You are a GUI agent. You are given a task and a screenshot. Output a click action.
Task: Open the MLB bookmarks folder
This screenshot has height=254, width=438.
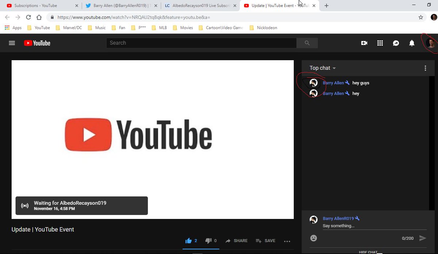159,28
